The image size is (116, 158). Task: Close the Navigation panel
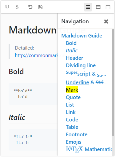(x=106, y=21)
